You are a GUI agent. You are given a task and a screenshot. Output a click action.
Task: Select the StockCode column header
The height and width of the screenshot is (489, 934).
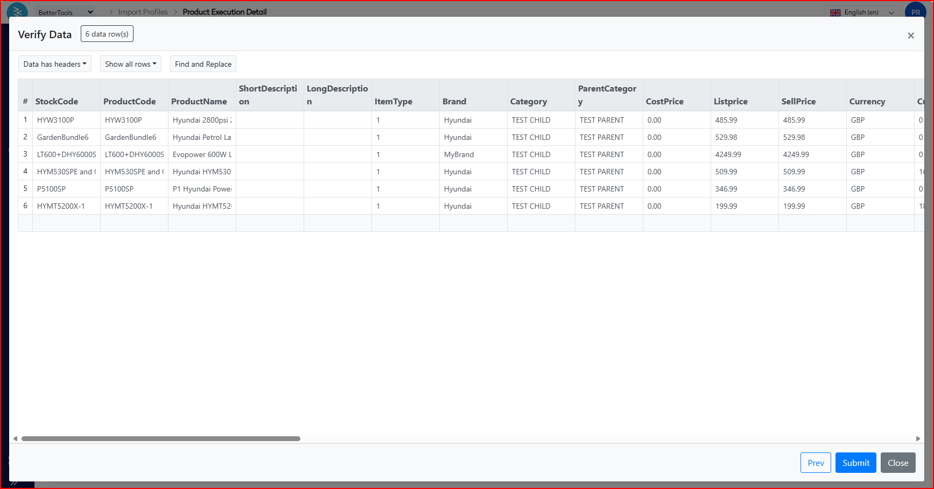57,101
